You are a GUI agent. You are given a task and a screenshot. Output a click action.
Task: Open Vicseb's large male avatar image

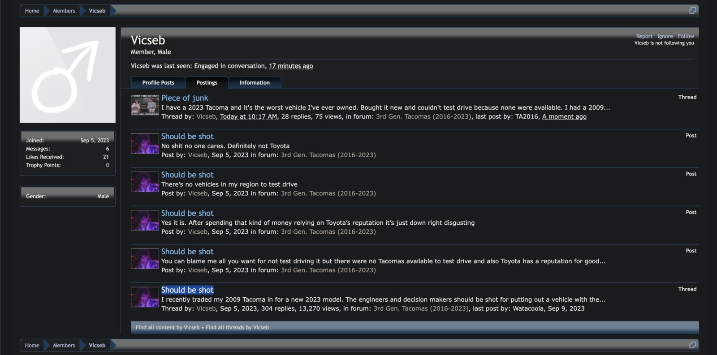click(68, 75)
